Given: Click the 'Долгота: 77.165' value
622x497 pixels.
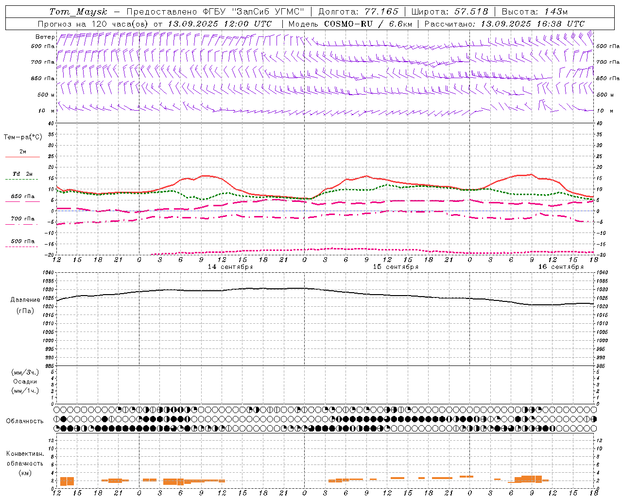Looking at the screenshot, I should point(358,12).
